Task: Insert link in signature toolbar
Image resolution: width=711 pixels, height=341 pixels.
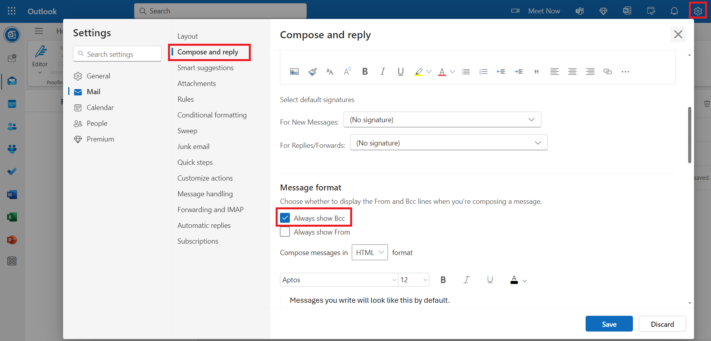Action: [608, 71]
